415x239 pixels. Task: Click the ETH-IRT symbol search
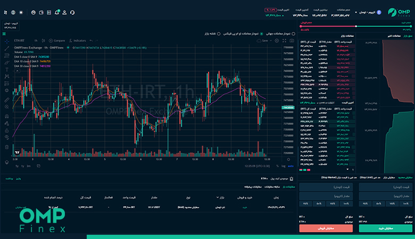click(19, 41)
